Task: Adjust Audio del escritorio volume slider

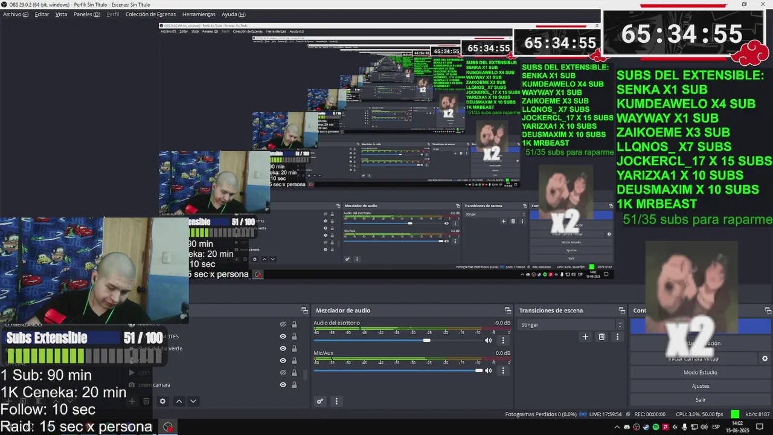Action: 398,340
